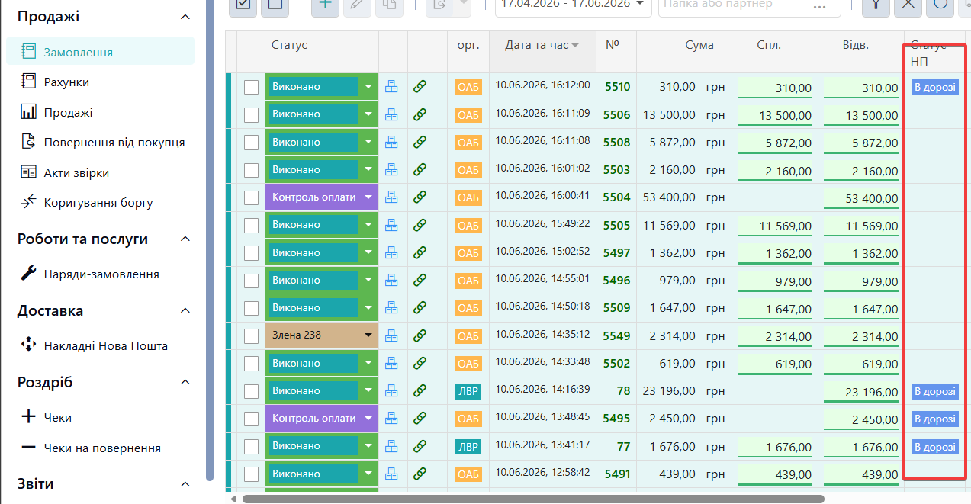The image size is (971, 504).
Task: Tick the checkbox for order 5491
Action: [251, 474]
